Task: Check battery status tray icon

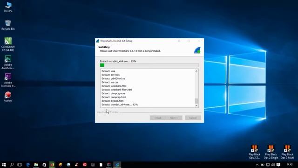Action: click(x=263, y=165)
